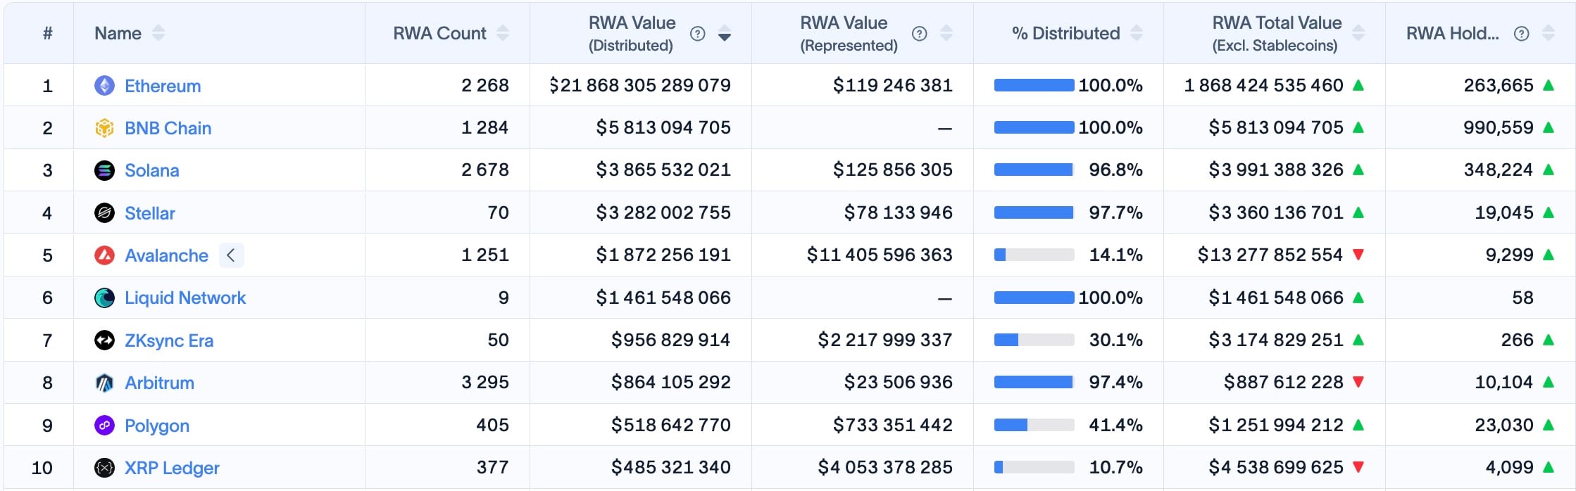Select Solana RWA count 2 678
The image size is (1576, 491).
(484, 170)
